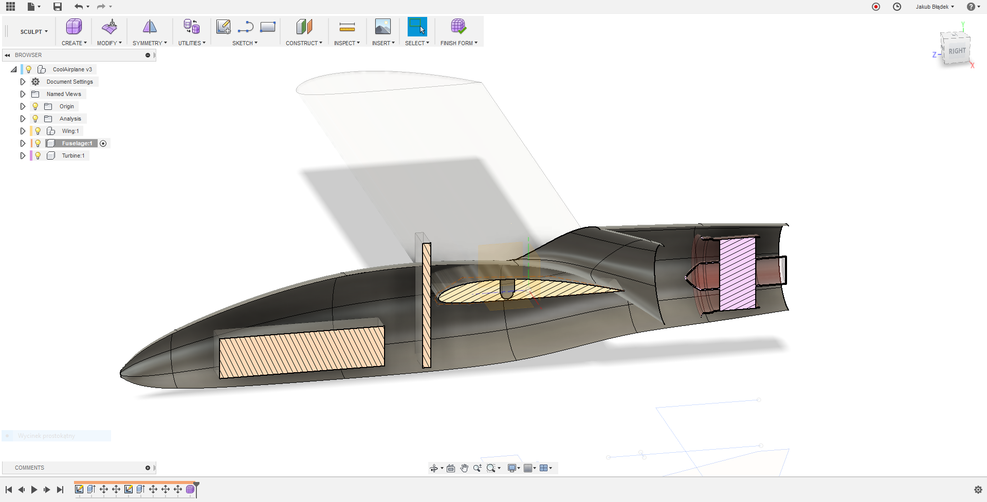987x502 pixels.
Task: Undo the last action
Action: pos(78,7)
